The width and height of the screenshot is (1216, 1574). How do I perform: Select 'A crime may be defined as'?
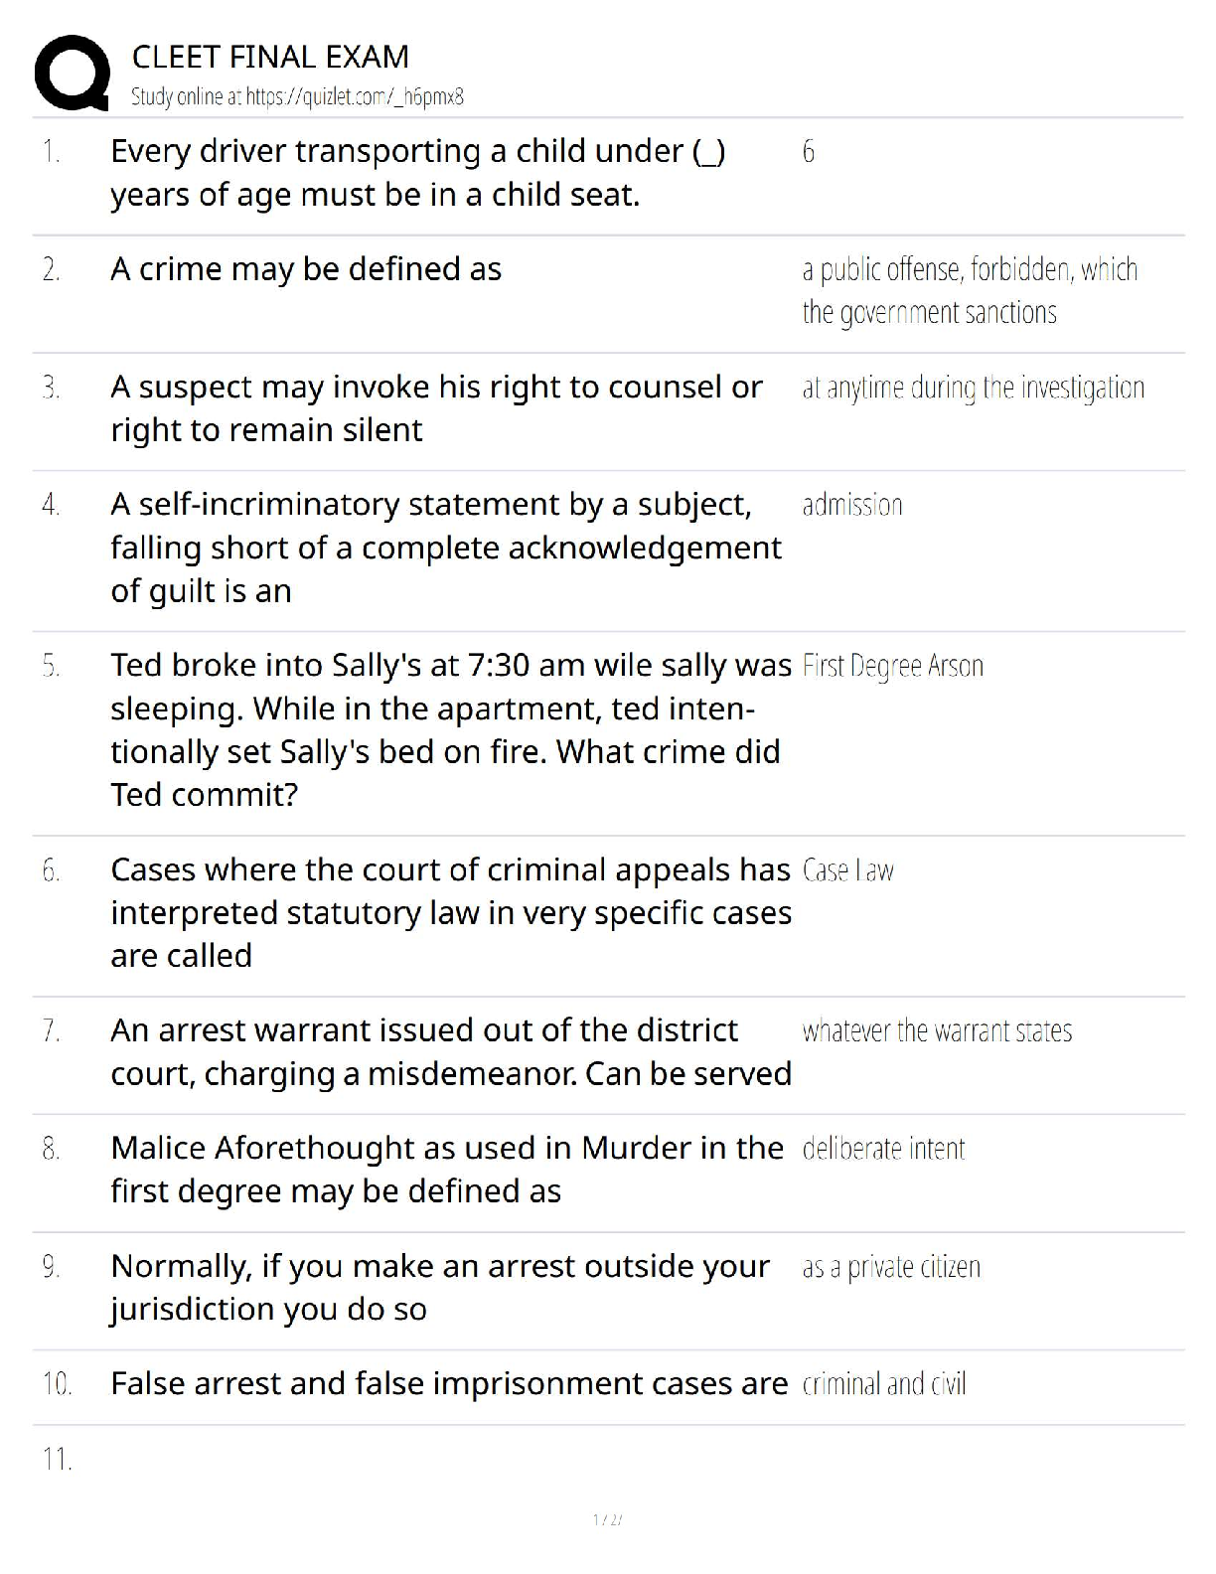tap(306, 269)
